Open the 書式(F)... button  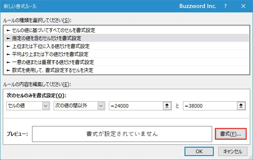point(231,134)
